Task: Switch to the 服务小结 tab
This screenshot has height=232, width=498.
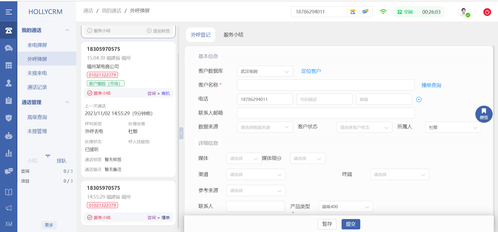Action: pyautogui.click(x=233, y=35)
